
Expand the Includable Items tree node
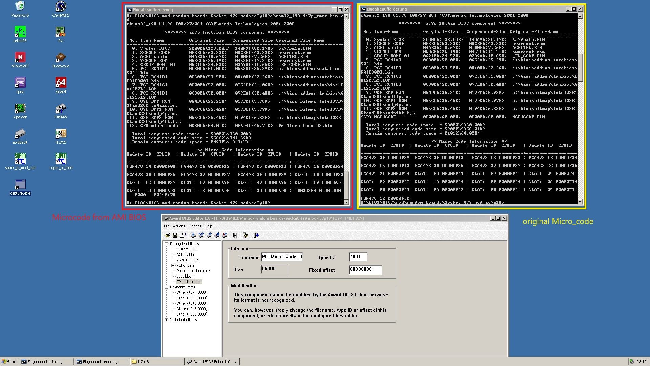coord(166,320)
